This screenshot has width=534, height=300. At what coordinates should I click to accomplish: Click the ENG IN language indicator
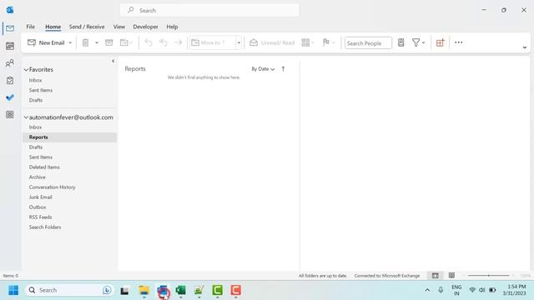click(x=456, y=290)
